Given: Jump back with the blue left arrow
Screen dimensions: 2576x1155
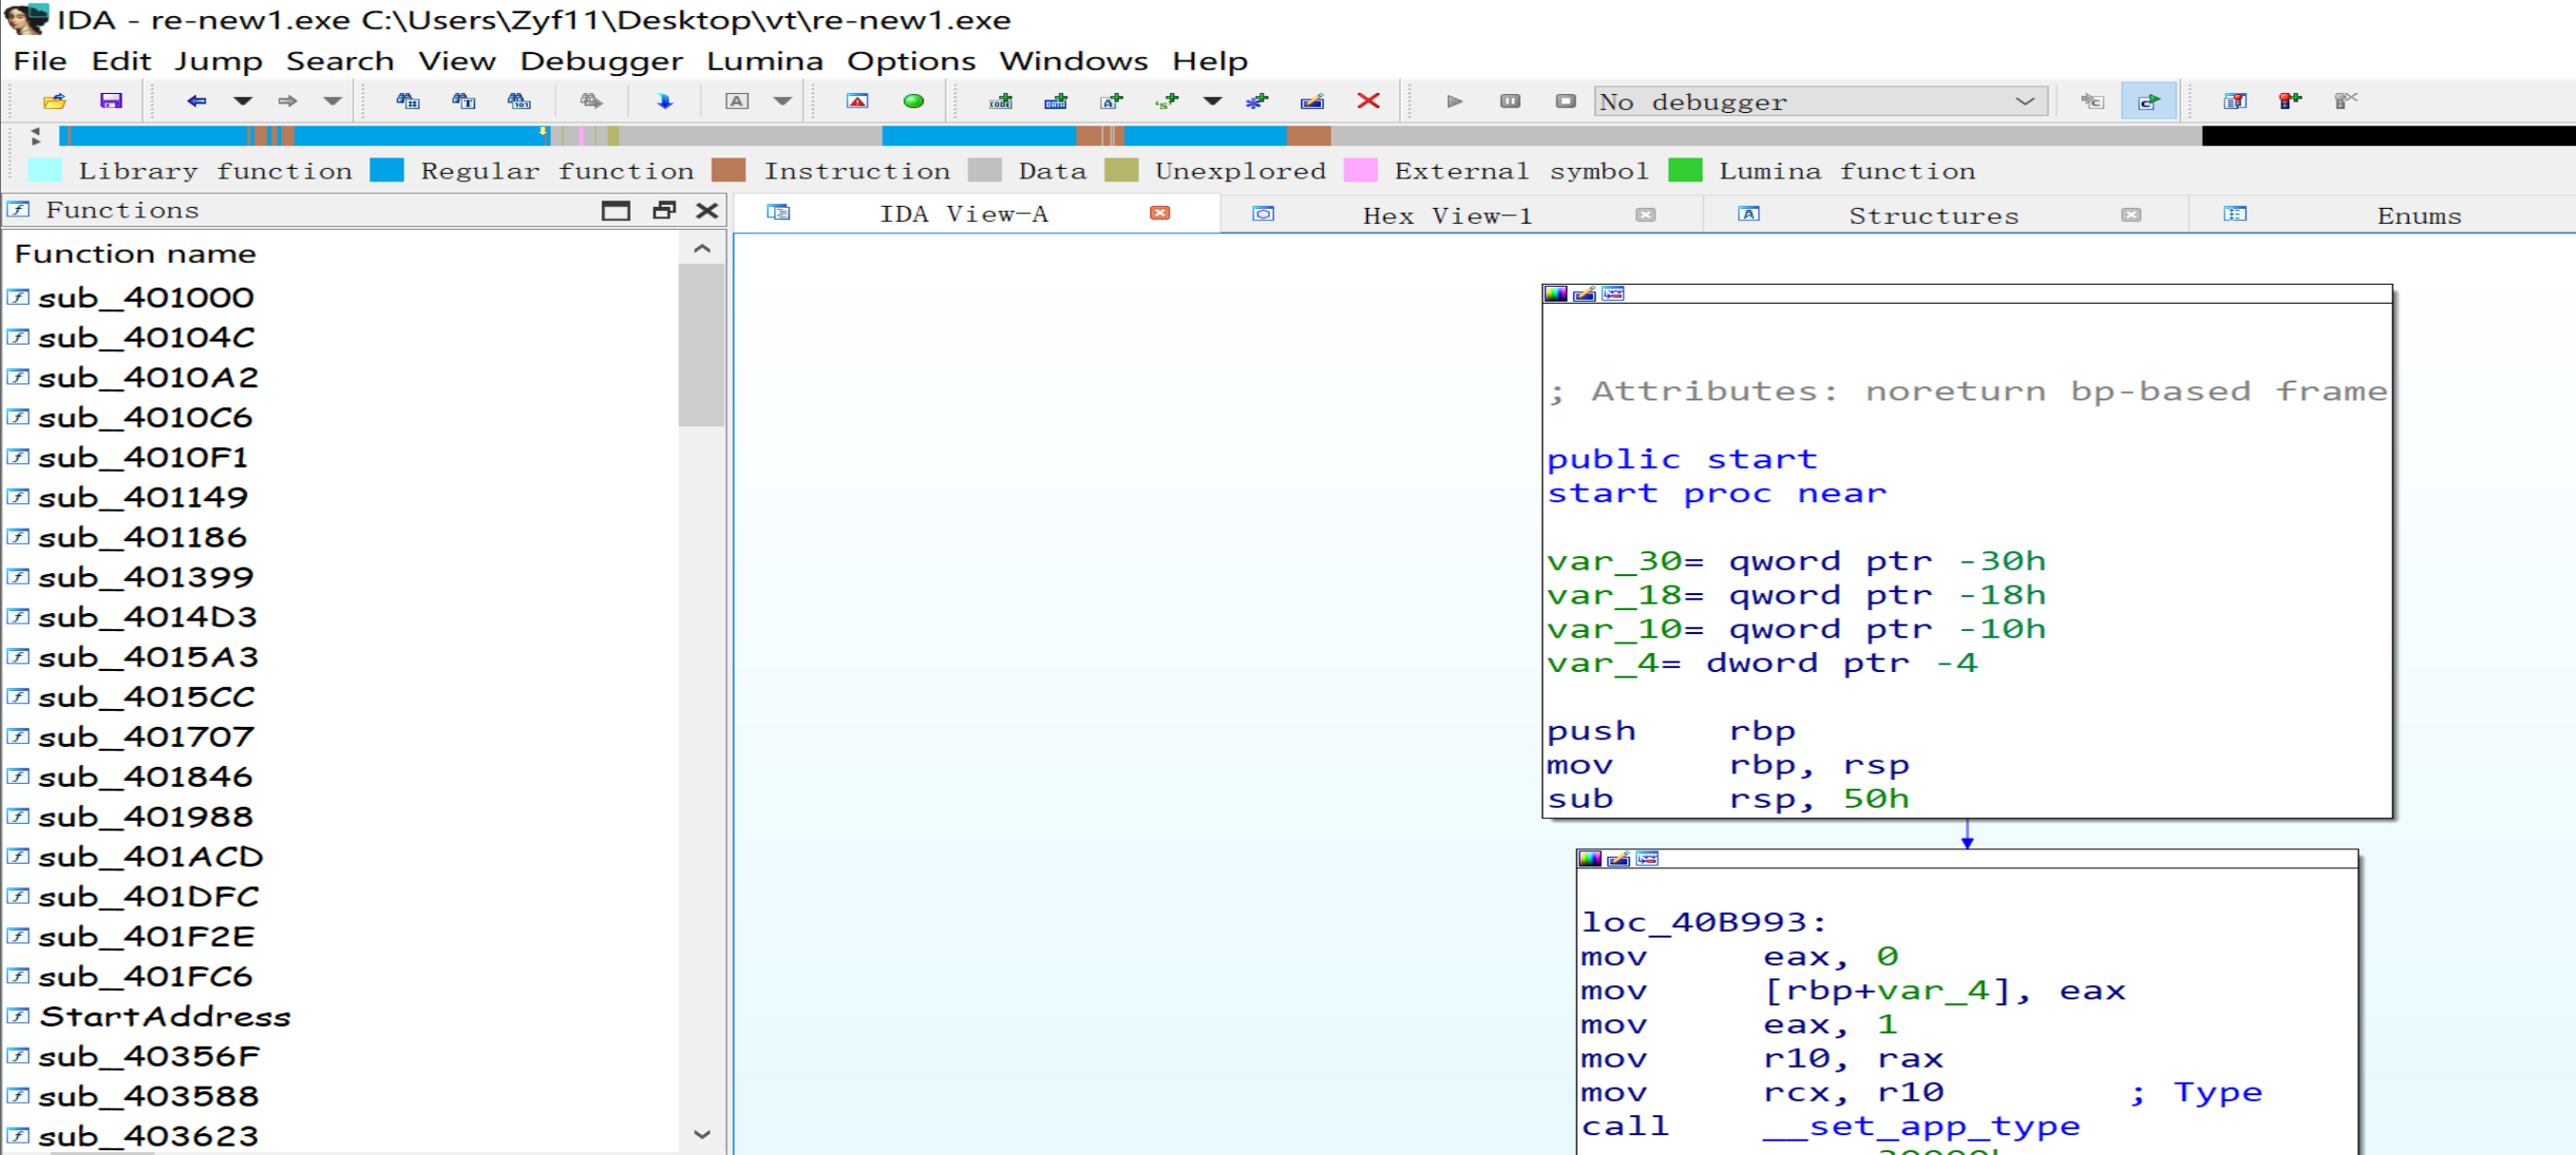Looking at the screenshot, I should click(196, 101).
